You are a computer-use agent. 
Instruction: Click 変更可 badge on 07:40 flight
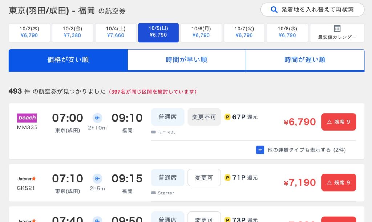tap(204, 217)
